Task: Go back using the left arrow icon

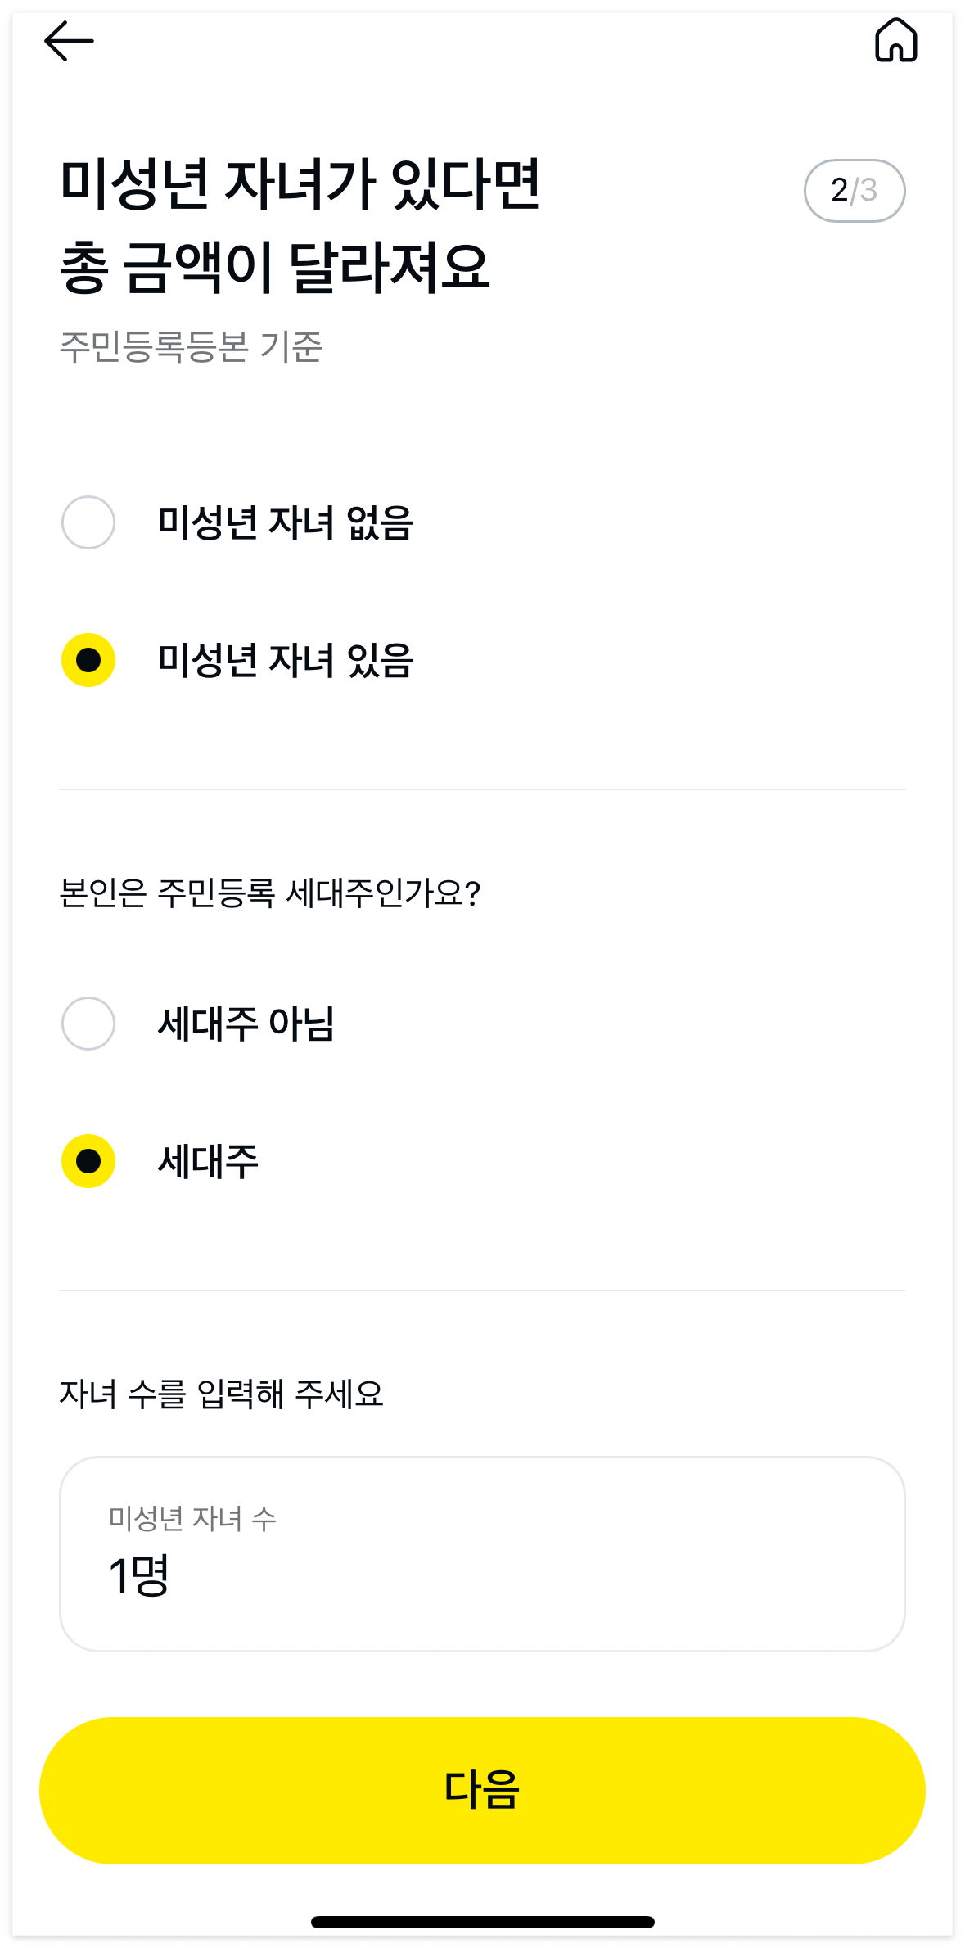Action: tap(69, 41)
